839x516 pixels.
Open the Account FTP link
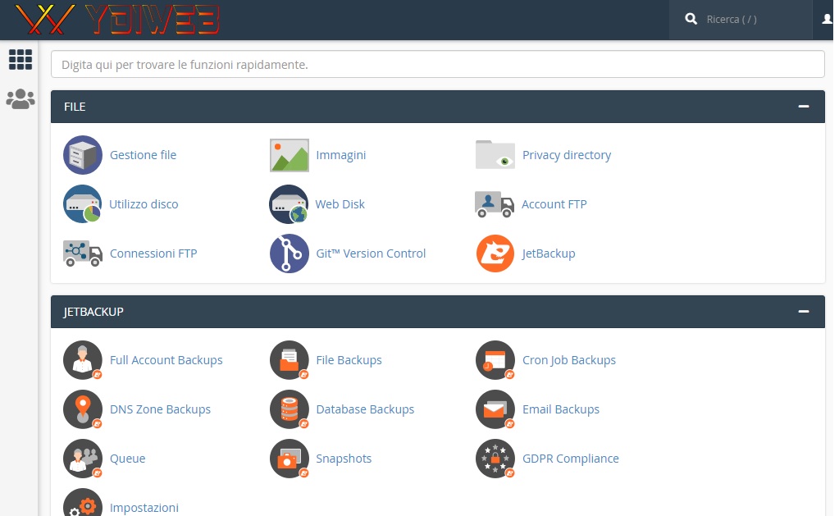[x=554, y=204]
